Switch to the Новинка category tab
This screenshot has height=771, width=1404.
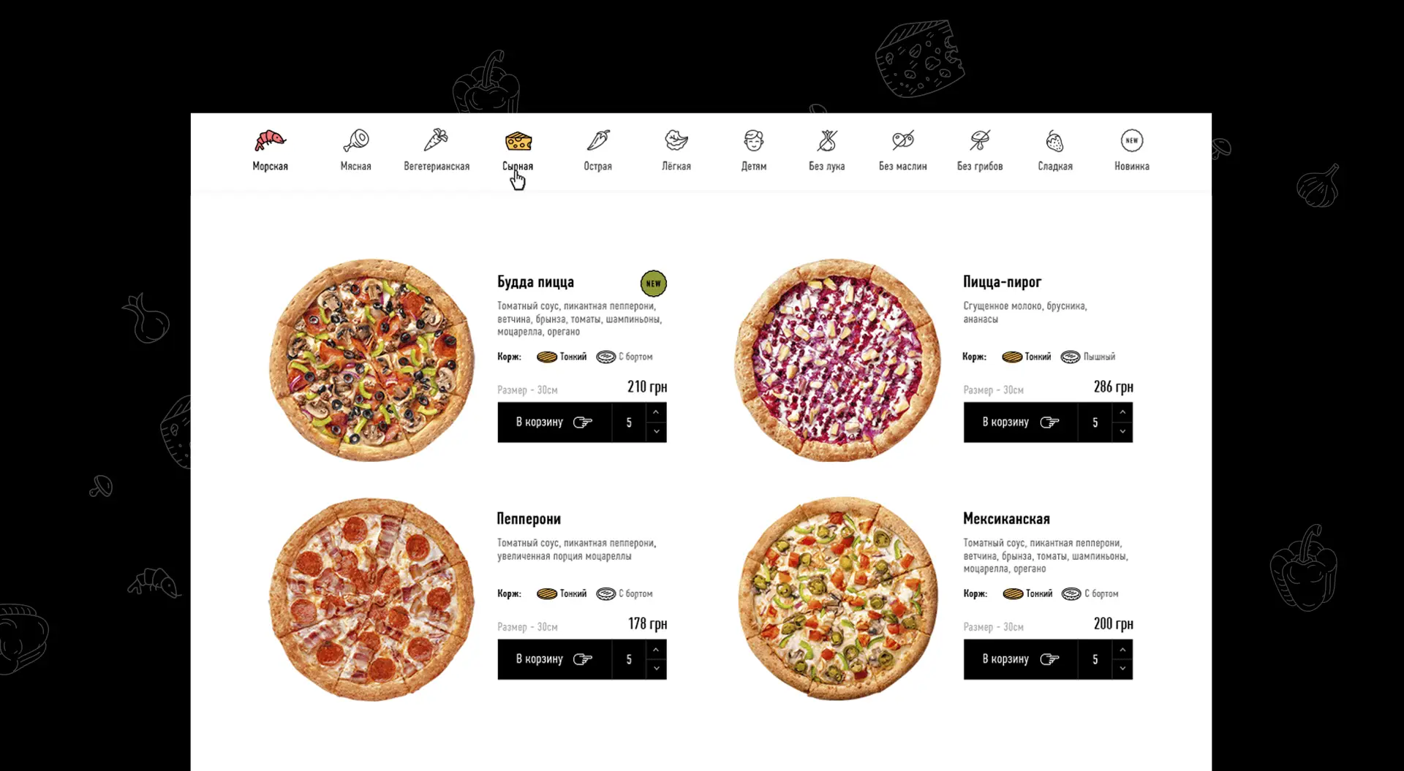click(x=1132, y=150)
